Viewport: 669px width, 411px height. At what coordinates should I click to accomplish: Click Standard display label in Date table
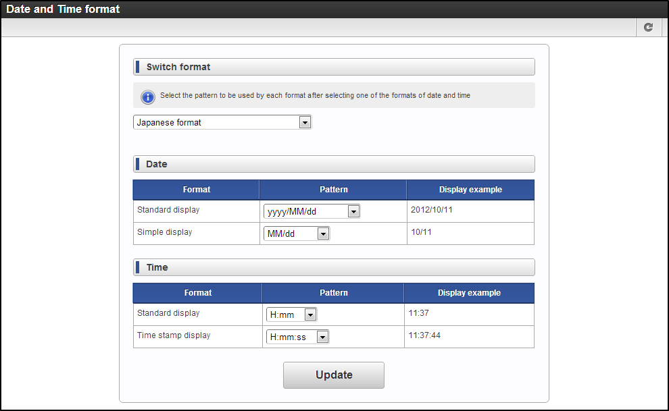168,209
